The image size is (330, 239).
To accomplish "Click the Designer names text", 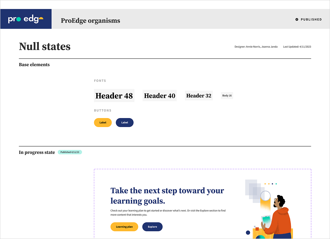I will [x=256, y=47].
